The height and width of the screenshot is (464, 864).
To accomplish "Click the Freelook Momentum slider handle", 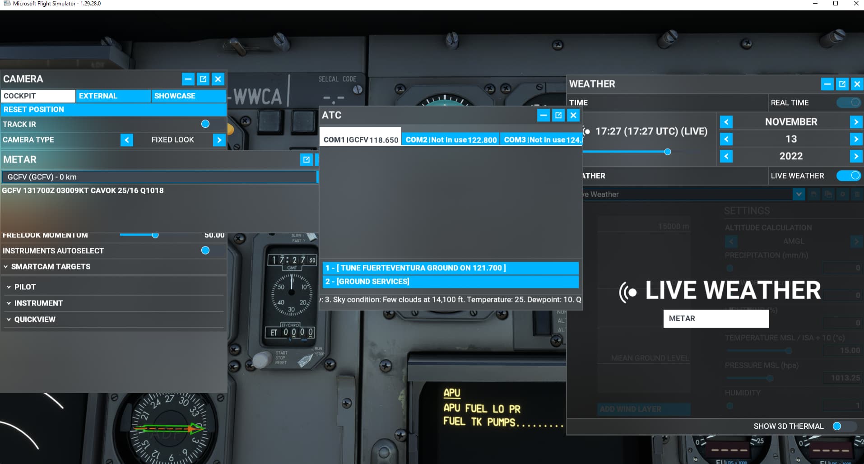I will (155, 235).
